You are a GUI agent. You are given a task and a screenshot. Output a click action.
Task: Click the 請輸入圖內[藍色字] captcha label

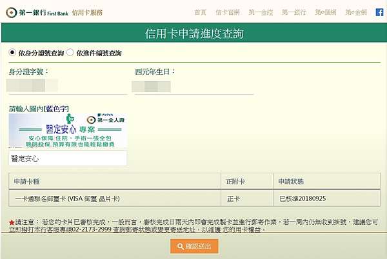pyautogui.click(x=39, y=109)
